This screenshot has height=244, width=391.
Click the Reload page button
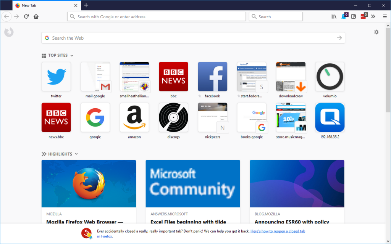(26, 16)
